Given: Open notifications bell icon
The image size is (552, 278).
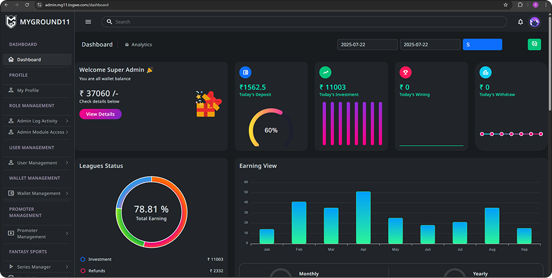Looking at the screenshot, I should click(520, 22).
